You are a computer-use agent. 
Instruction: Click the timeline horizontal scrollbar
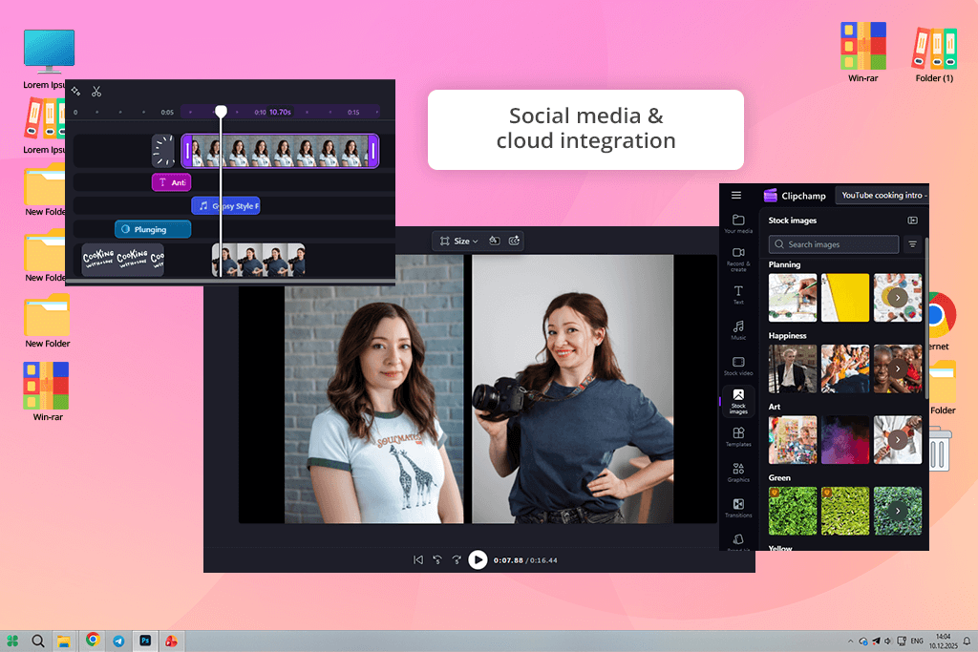(x=230, y=283)
